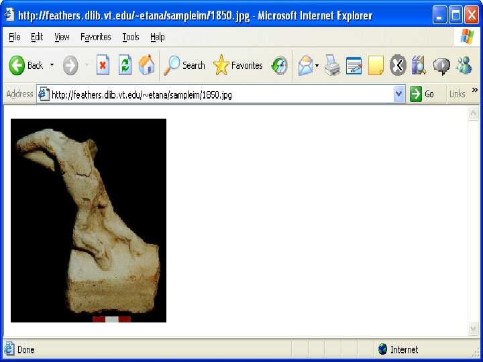Open Windows Messenger icon

pyautogui.click(x=464, y=65)
